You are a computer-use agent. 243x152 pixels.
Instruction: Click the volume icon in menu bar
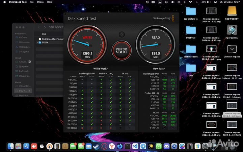pyautogui.click(x=173, y=2)
